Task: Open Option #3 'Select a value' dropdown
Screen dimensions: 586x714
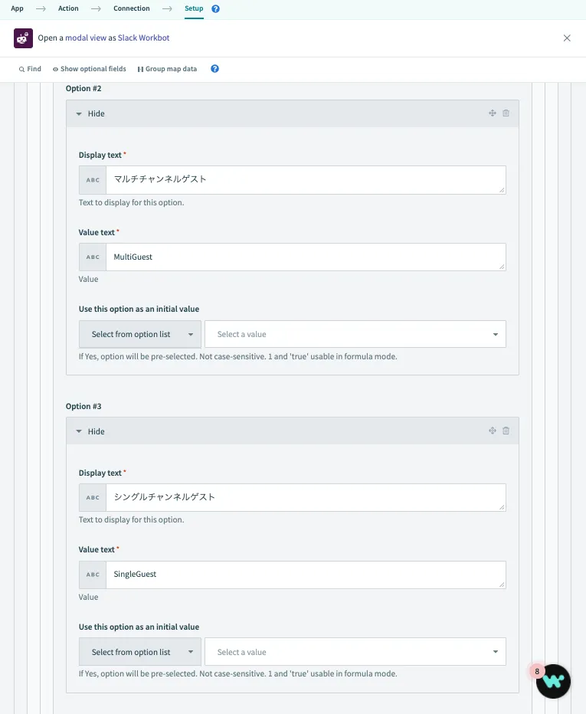Action: pos(355,652)
